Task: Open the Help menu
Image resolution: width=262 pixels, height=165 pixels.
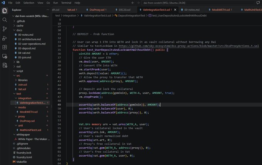Action: point(77,3)
